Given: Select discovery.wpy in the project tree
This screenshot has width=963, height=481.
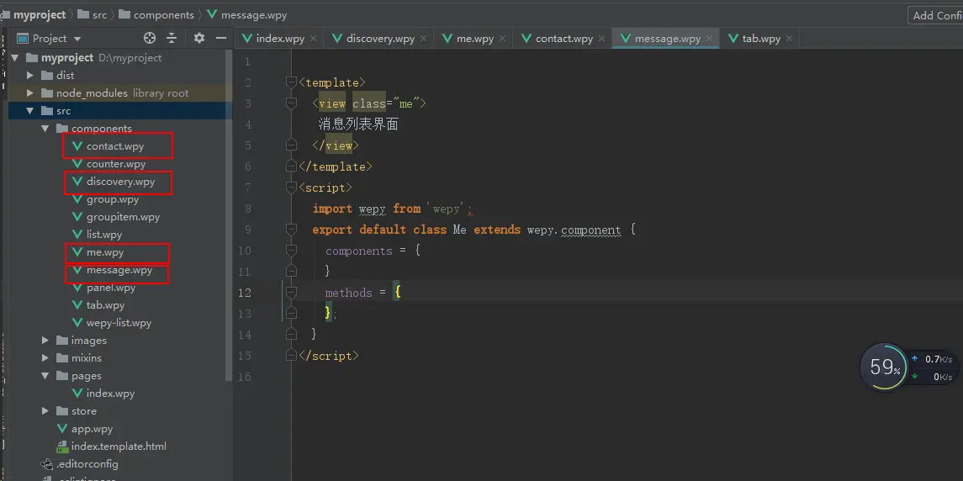Looking at the screenshot, I should (120, 182).
